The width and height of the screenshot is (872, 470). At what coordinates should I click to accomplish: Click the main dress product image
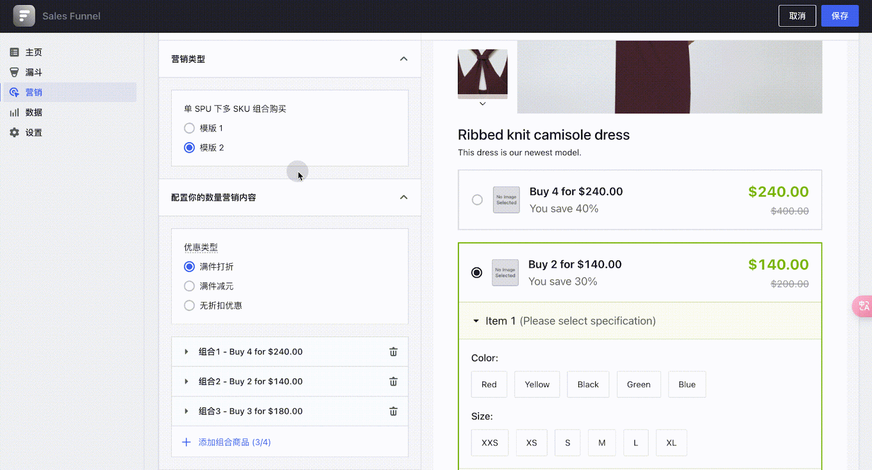click(x=669, y=77)
